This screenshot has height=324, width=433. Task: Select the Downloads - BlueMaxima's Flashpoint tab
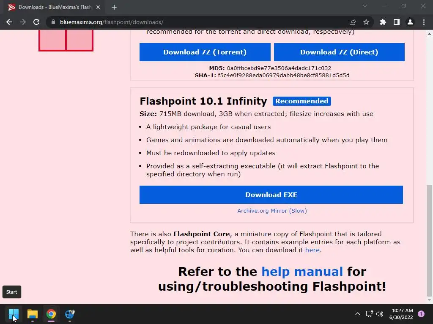(x=54, y=7)
